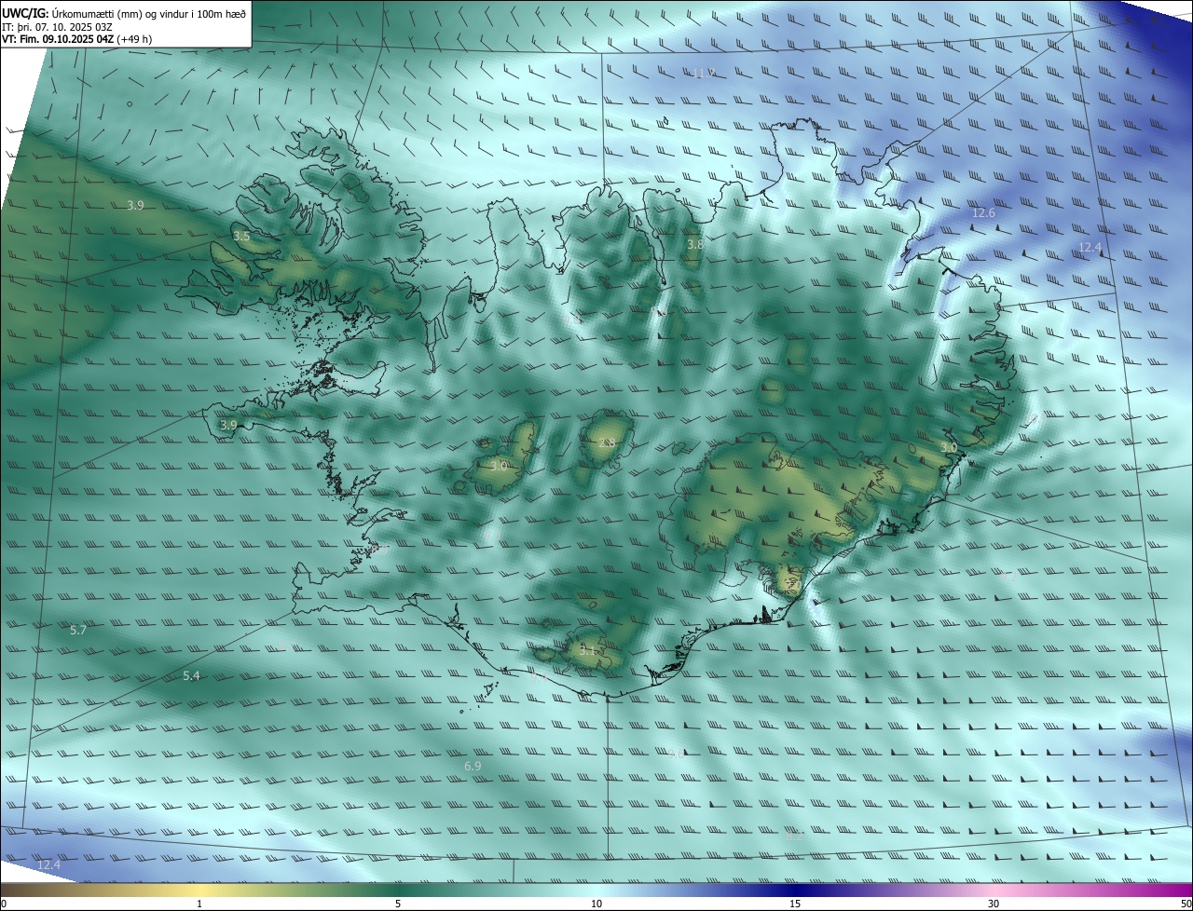This screenshot has width=1193, height=911.
Task: Click the dark navy colorbar segment above the 15 tick
Action: pyautogui.click(x=795, y=890)
